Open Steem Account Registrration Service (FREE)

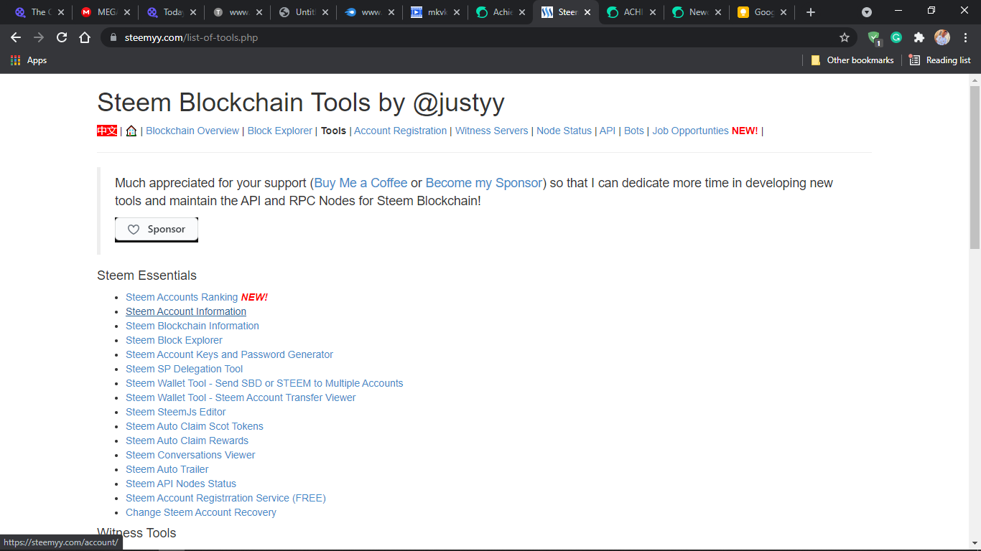pos(226,498)
